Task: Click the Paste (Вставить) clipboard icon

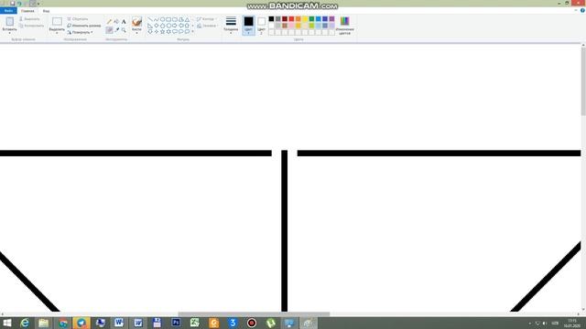Action: pyautogui.click(x=10, y=21)
